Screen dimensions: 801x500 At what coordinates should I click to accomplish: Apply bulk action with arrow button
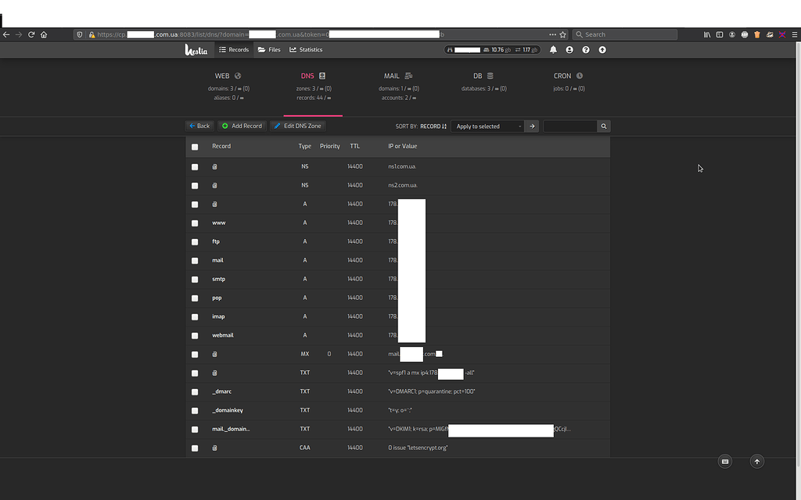(x=532, y=126)
